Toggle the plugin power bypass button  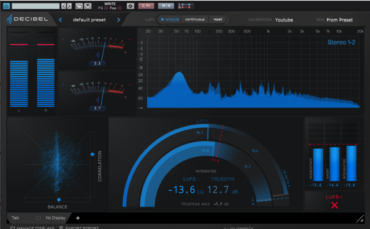[6, 6]
